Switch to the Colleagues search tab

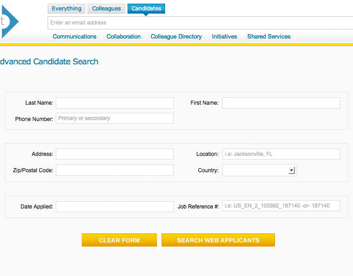[x=106, y=9]
